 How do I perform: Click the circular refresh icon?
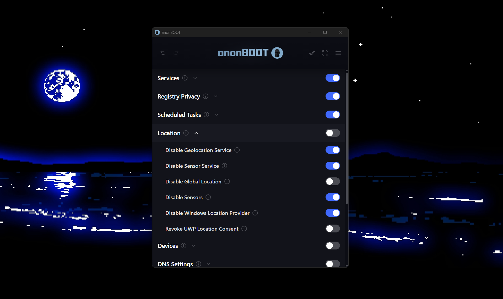325,53
